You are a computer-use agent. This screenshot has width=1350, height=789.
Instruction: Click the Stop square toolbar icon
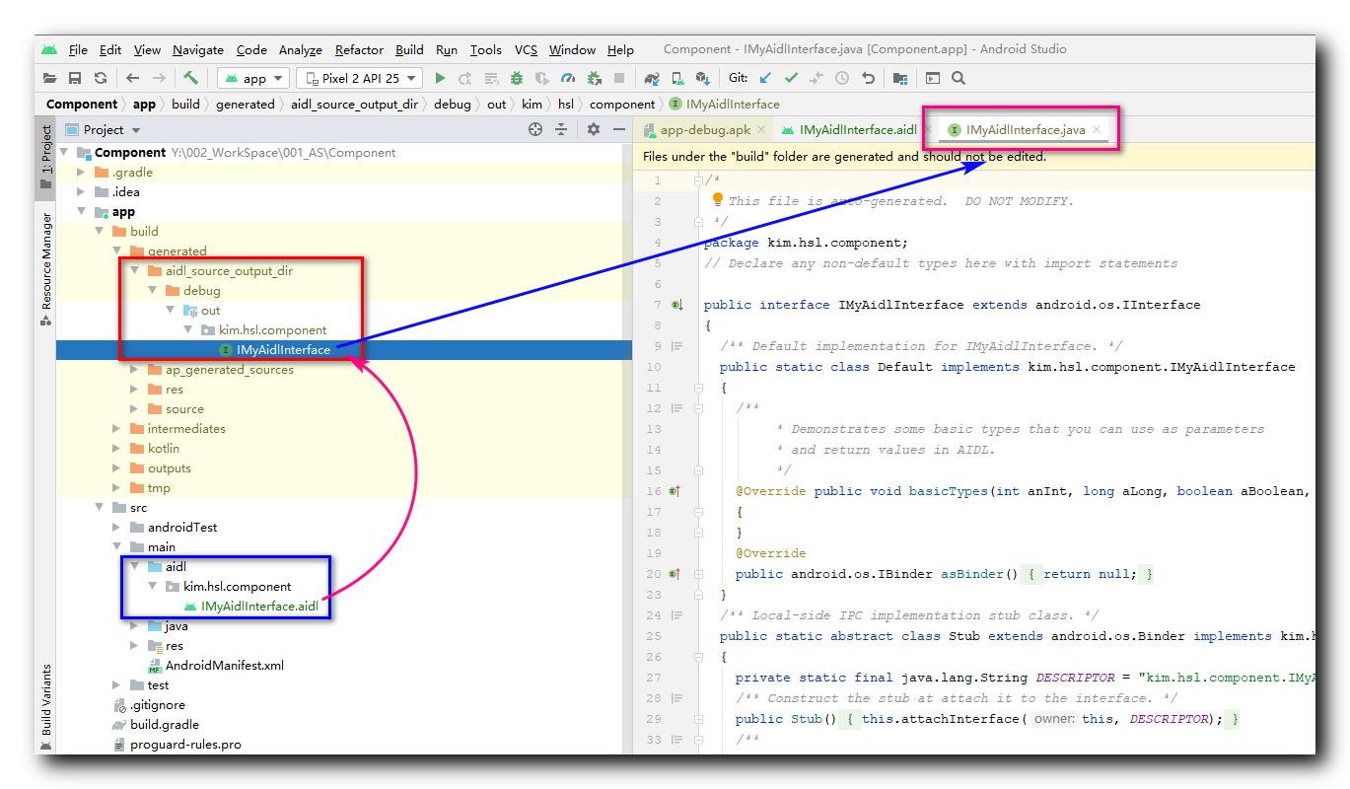[619, 78]
